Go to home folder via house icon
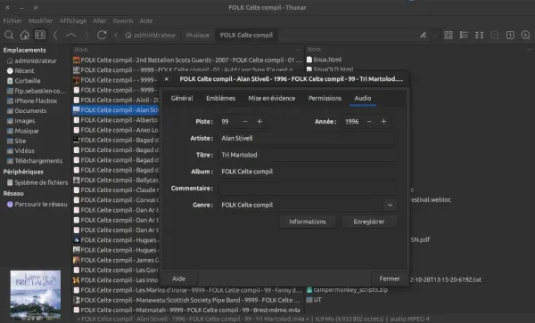 (24, 35)
